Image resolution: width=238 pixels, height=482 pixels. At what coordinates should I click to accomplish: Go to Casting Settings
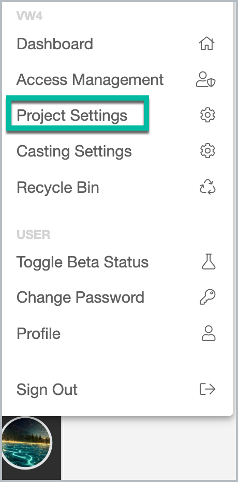(116, 151)
